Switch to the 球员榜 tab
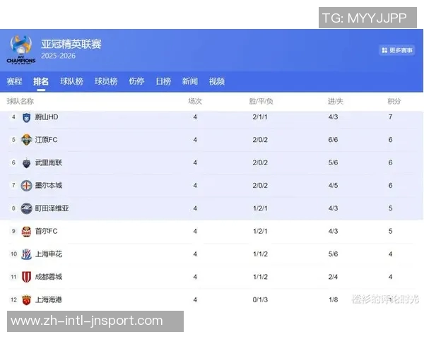The height and width of the screenshot is (339, 424). (106, 81)
